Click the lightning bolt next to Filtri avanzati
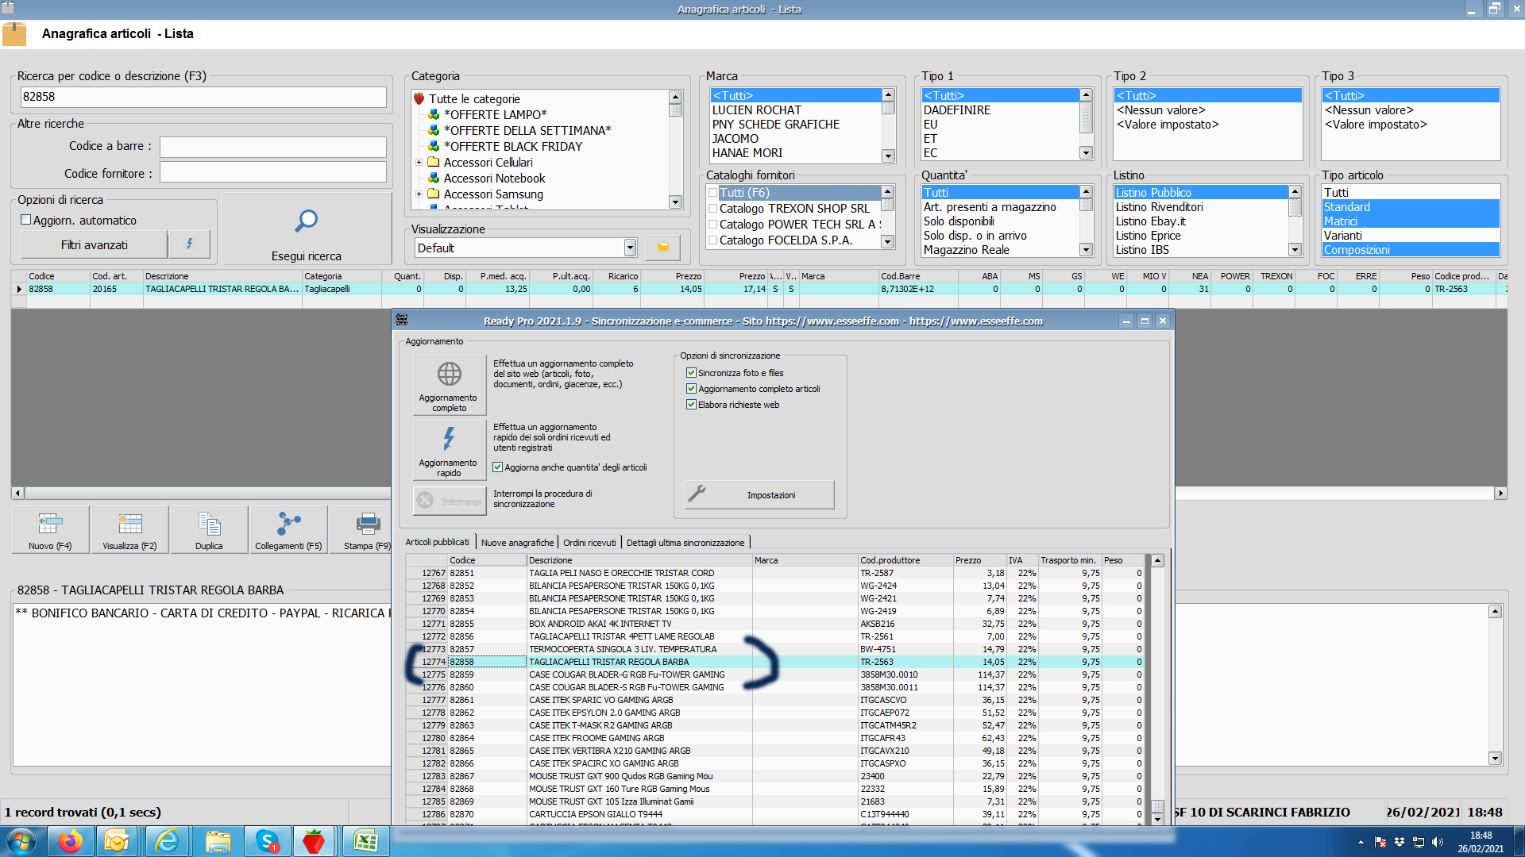The width and height of the screenshot is (1525, 857). pos(189,244)
